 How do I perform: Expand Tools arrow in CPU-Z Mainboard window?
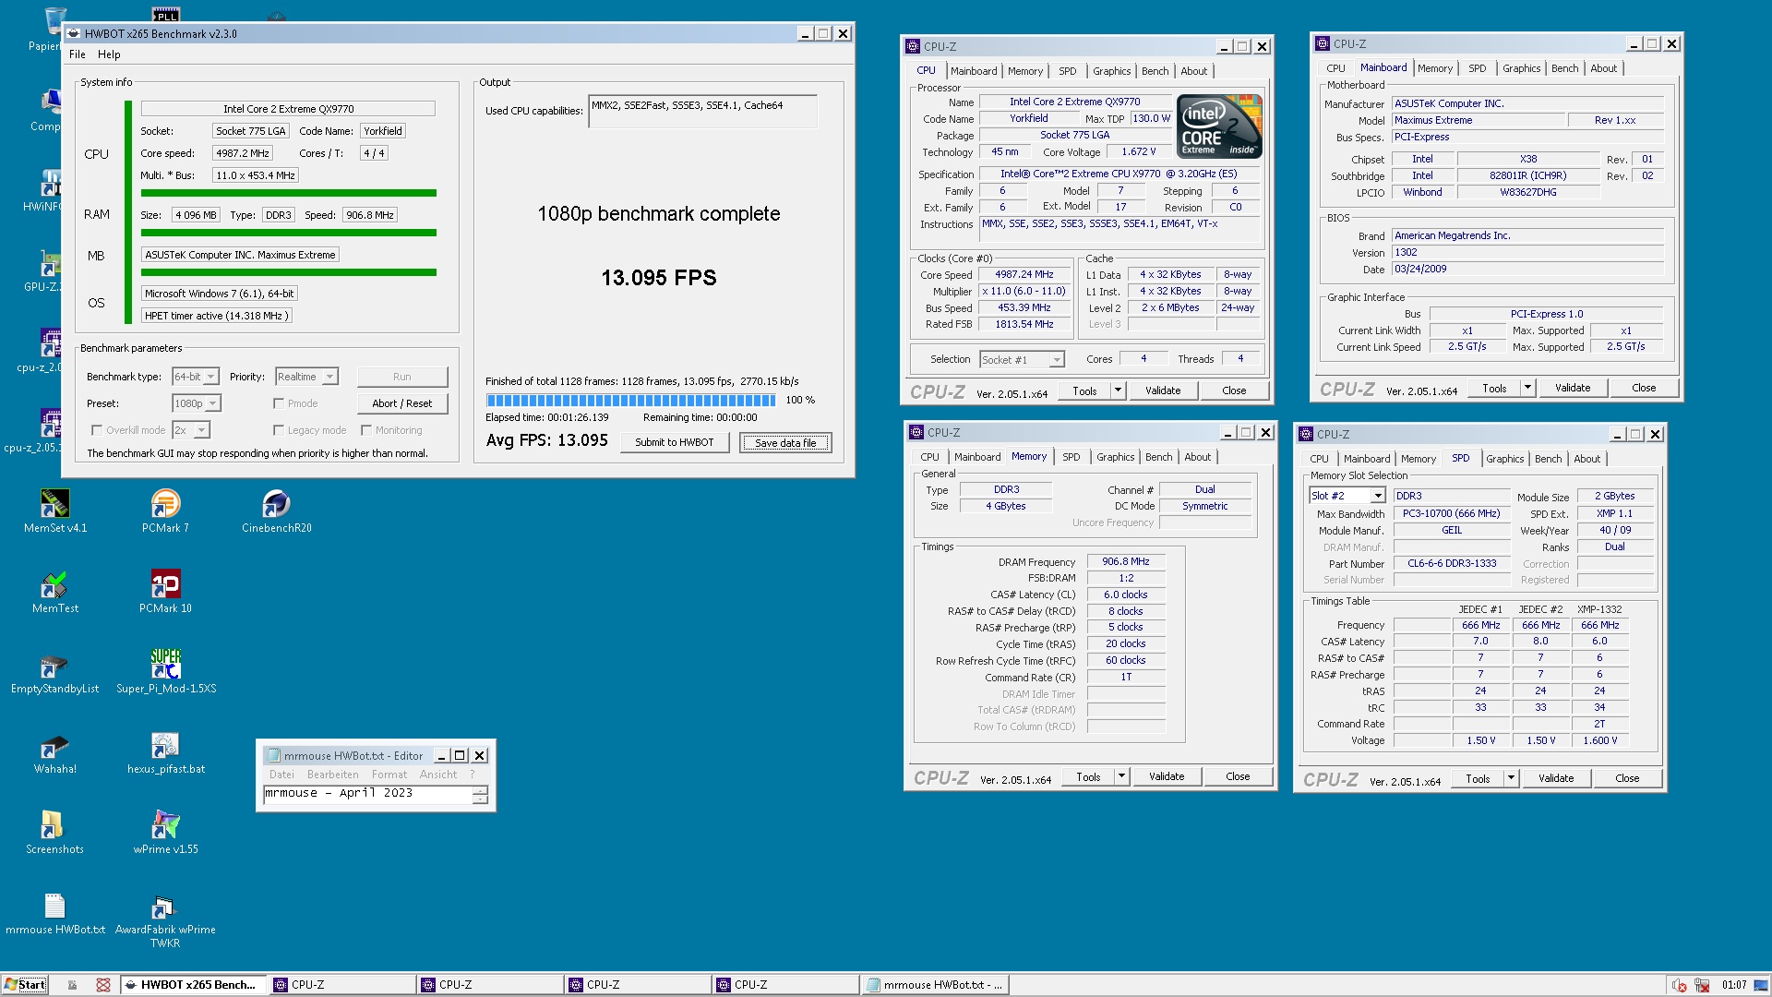tap(1527, 388)
